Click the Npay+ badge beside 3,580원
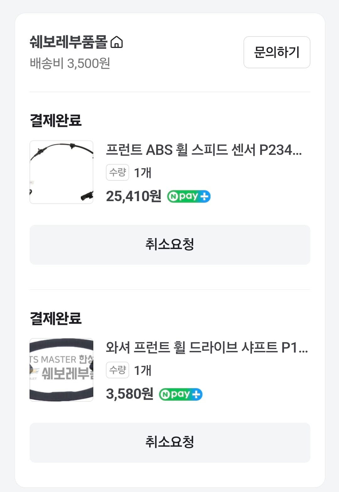 pos(181,394)
